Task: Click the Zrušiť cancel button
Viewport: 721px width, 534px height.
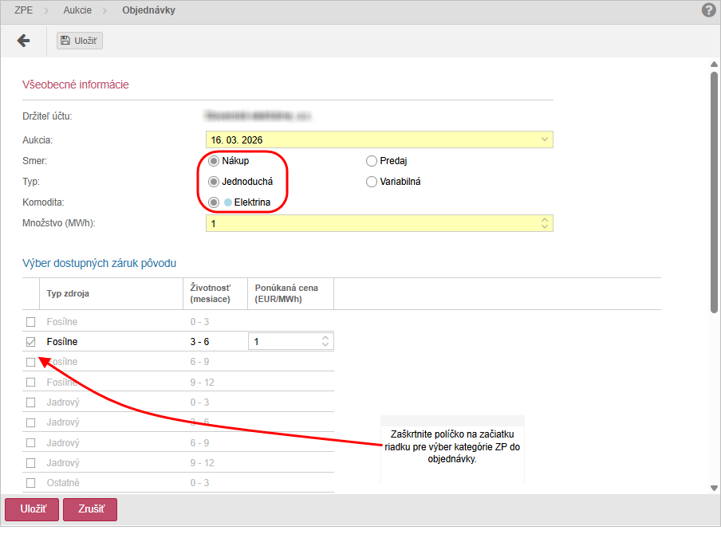Action: [x=90, y=509]
